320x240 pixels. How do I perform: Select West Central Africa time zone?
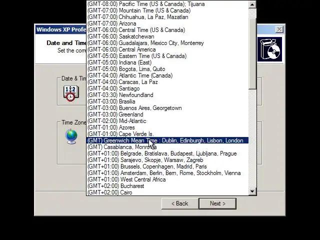coord(167,179)
